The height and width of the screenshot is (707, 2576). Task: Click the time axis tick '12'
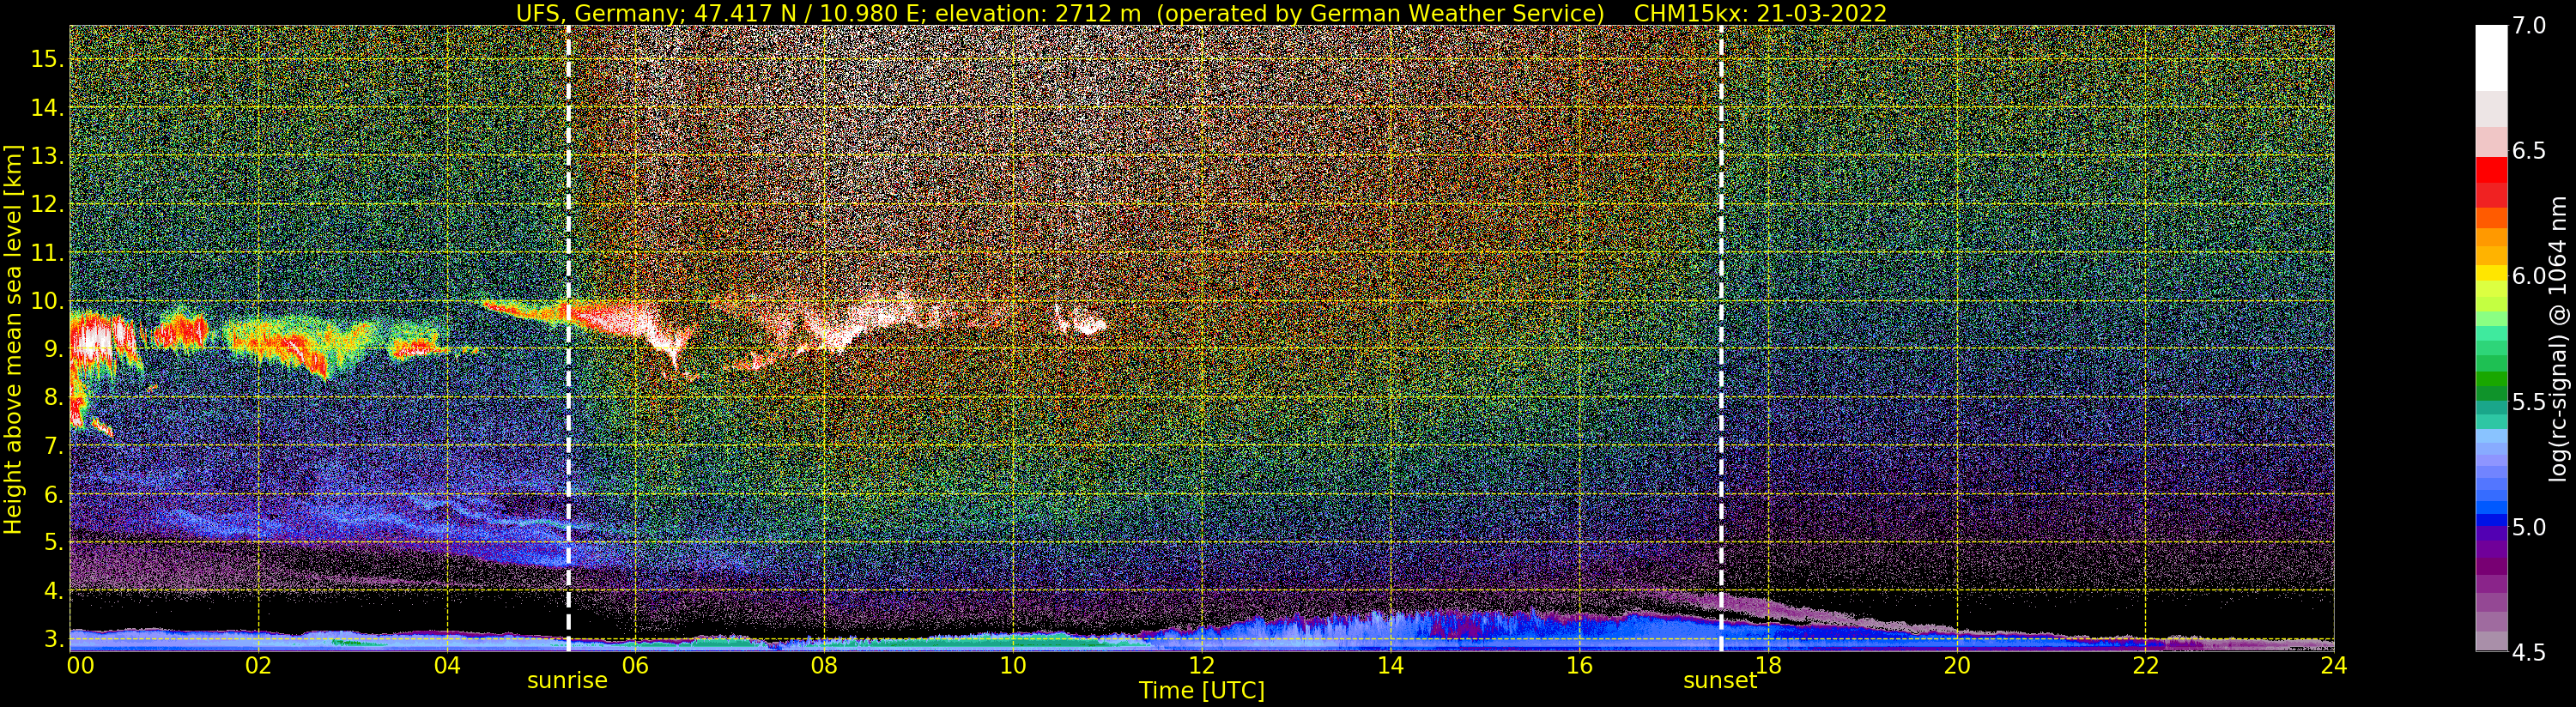coord(1201,665)
